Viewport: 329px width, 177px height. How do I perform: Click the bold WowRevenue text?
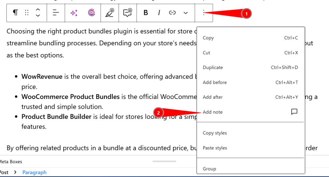42,76
